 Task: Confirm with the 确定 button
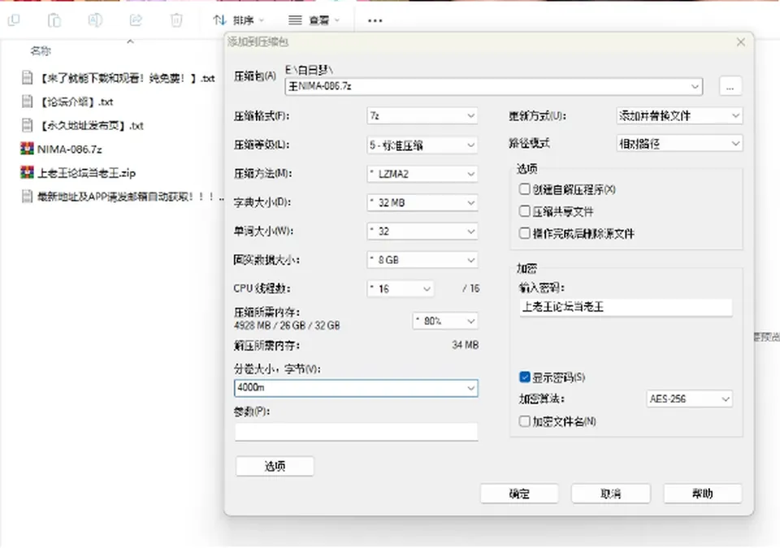tap(519, 494)
